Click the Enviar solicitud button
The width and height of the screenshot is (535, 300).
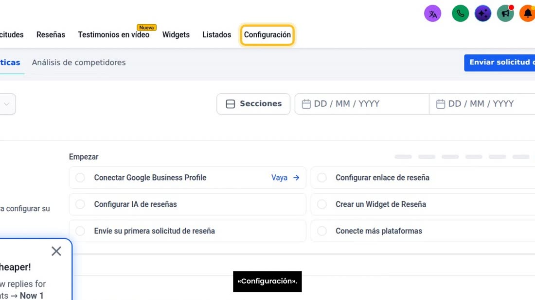pyautogui.click(x=499, y=63)
